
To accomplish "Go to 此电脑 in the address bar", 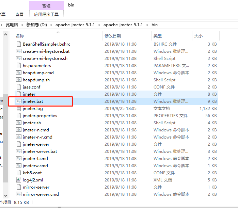I will coord(12,25).
